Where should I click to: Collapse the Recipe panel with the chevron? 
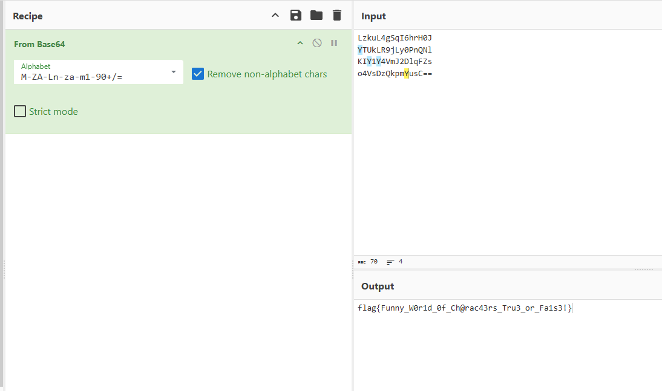coord(275,16)
